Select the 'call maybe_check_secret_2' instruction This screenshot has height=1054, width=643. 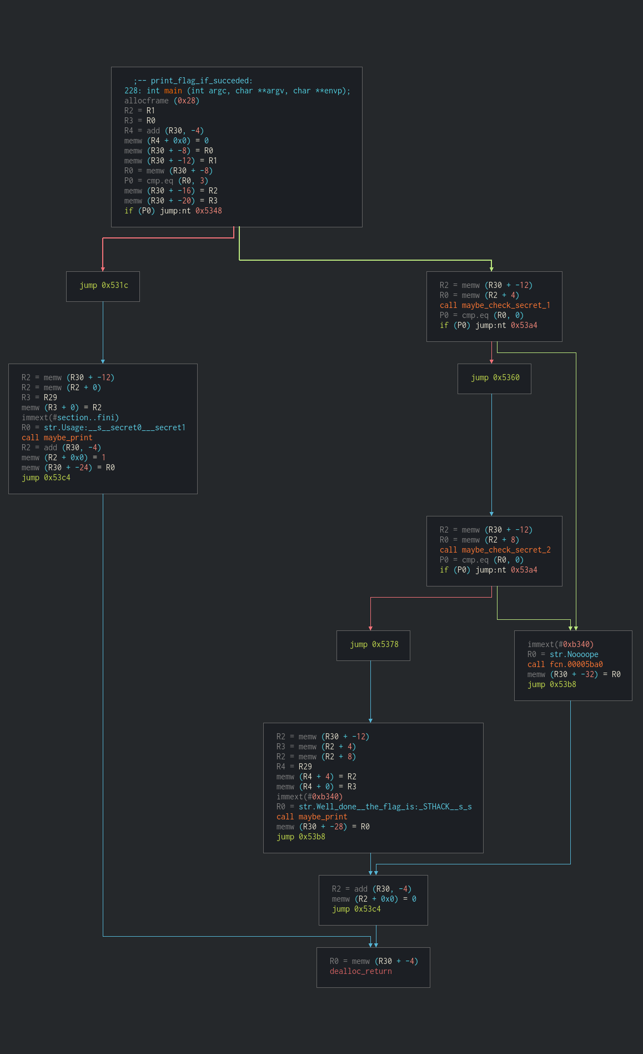495,550
